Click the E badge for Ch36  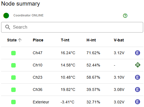pos(138,89)
